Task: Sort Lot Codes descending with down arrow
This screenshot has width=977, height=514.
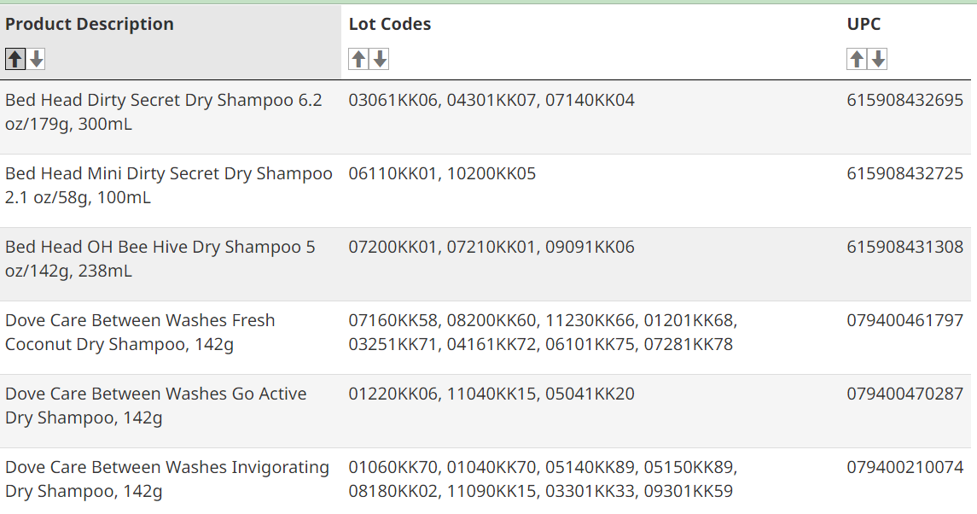Action: coord(380,59)
